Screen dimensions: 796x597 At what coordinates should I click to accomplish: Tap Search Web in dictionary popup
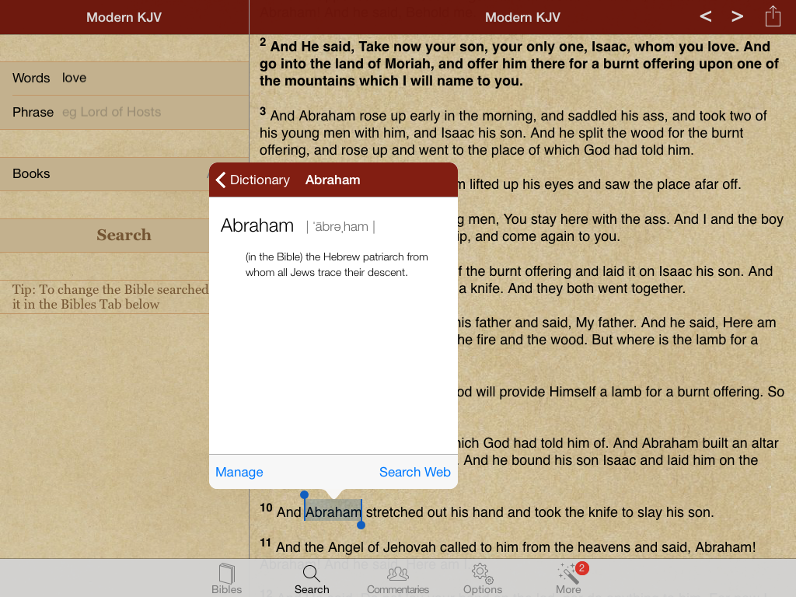[x=415, y=472]
